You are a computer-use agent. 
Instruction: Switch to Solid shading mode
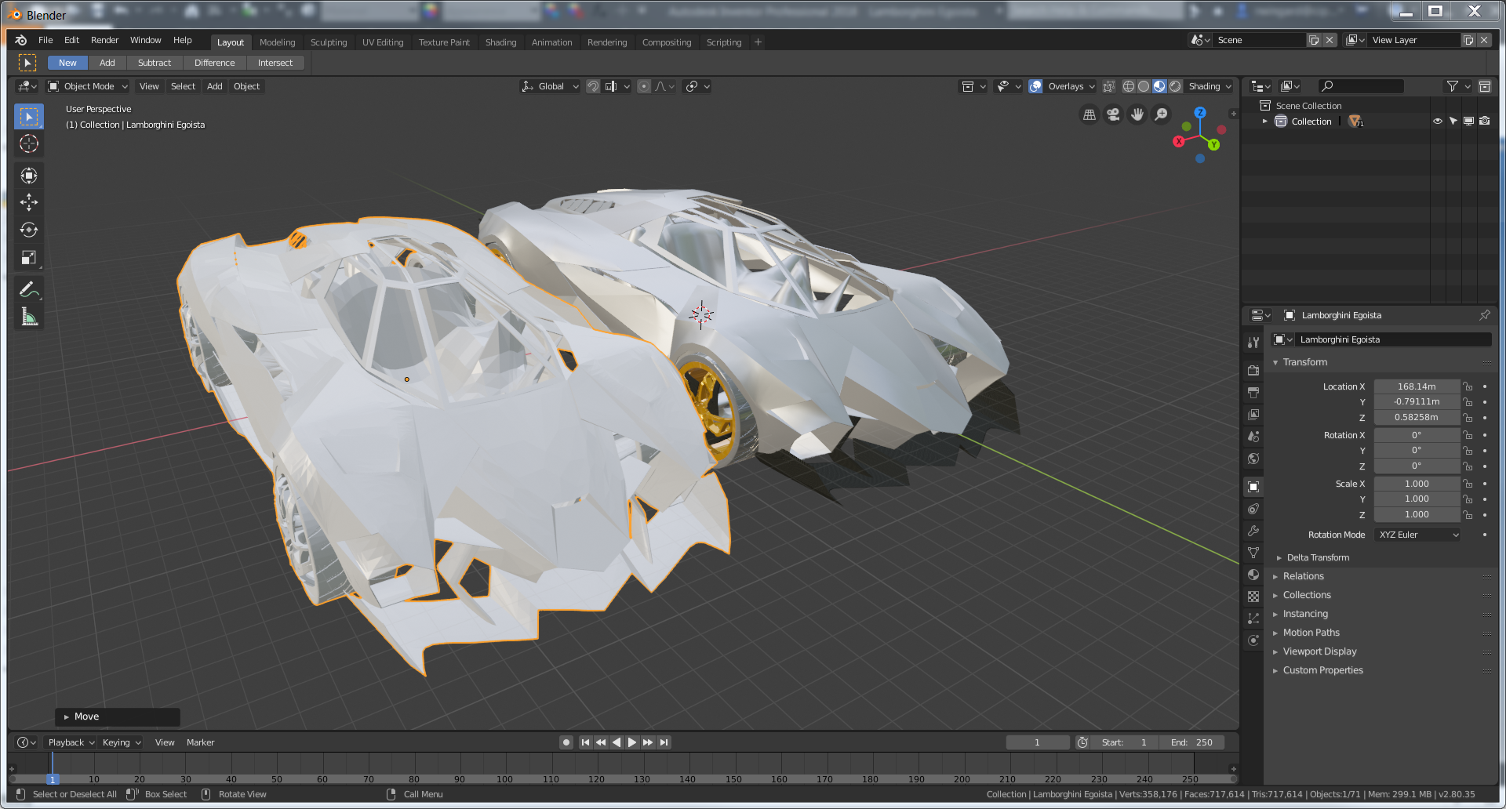tap(1144, 86)
